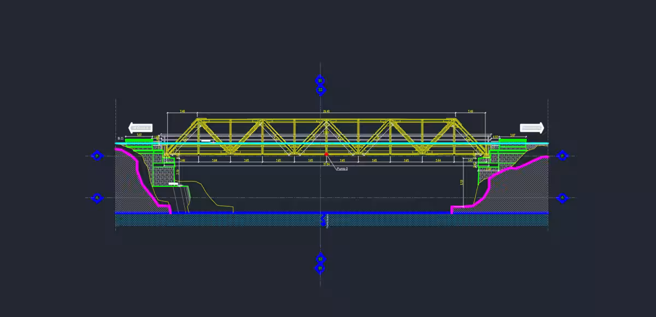Select the bottom S2 section marker

tap(320, 259)
